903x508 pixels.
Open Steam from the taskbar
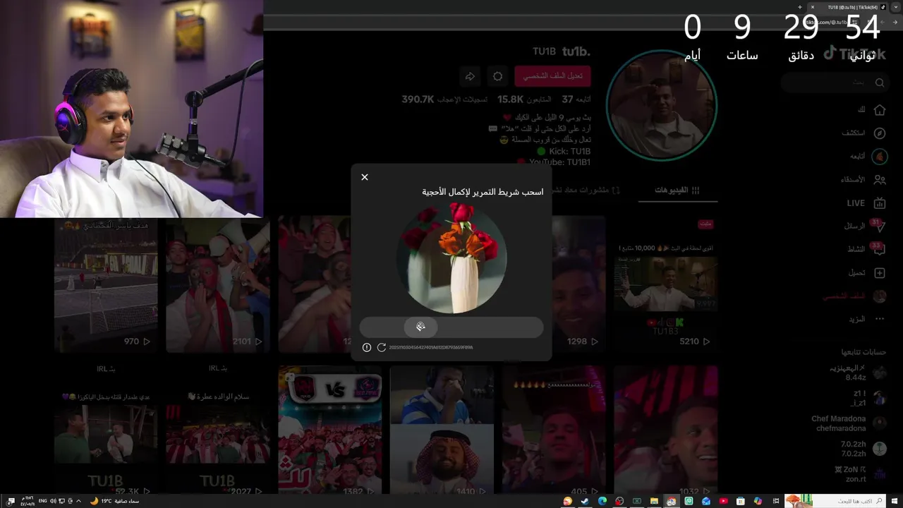click(x=585, y=501)
